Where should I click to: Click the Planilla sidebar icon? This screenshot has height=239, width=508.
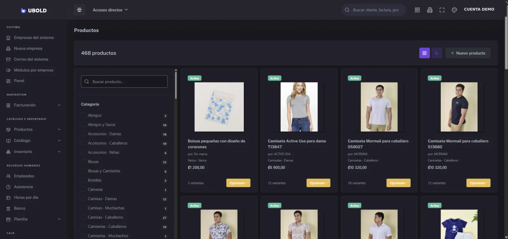(8, 219)
